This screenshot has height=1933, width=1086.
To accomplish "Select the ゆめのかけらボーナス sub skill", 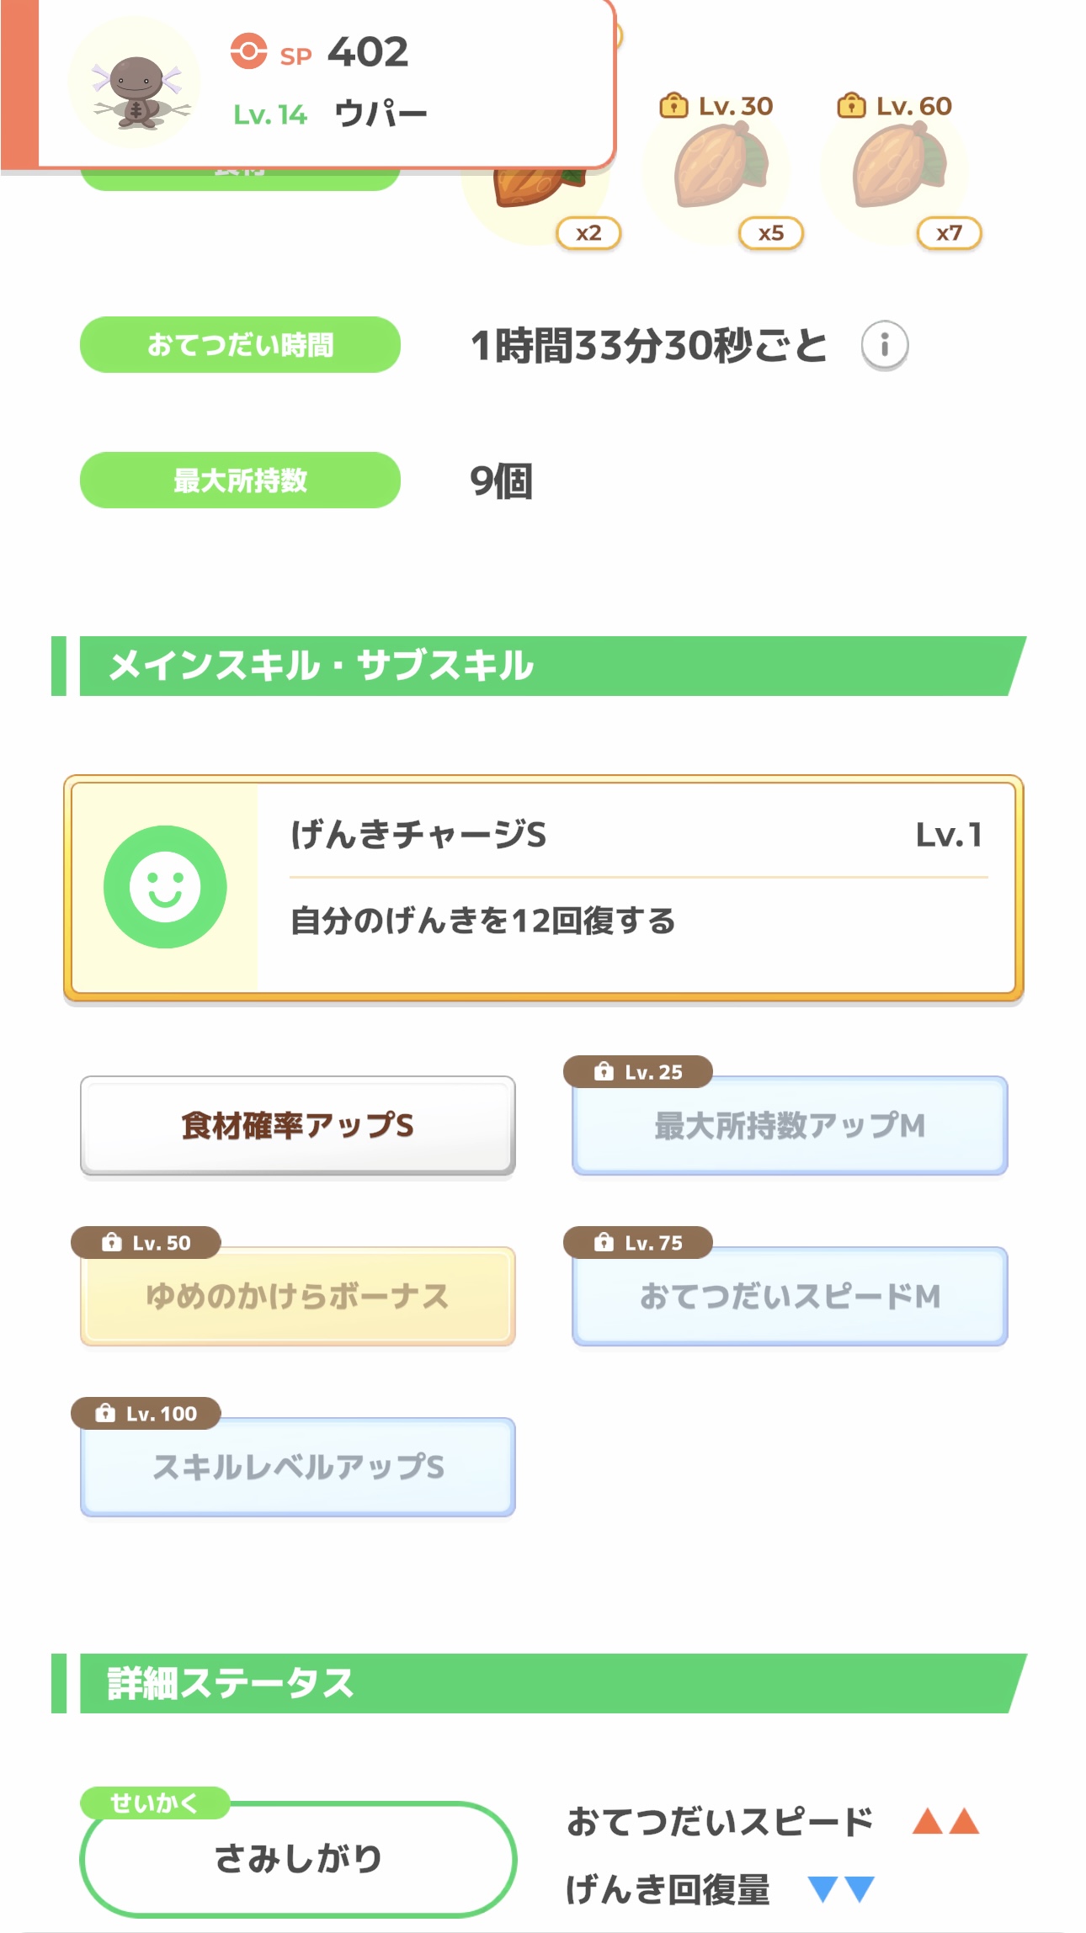I will coord(297,1296).
